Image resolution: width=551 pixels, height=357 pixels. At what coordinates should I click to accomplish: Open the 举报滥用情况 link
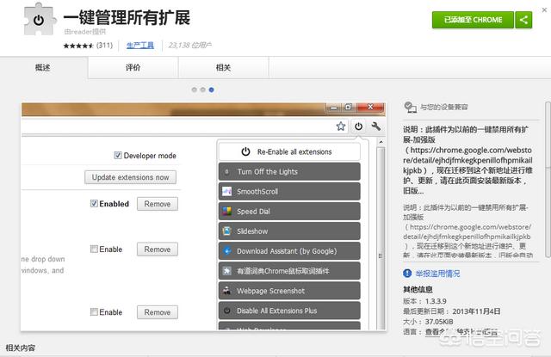click(438, 274)
